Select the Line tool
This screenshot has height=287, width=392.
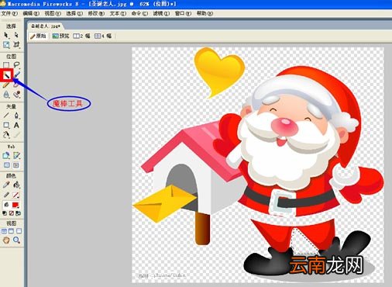pos(6,116)
